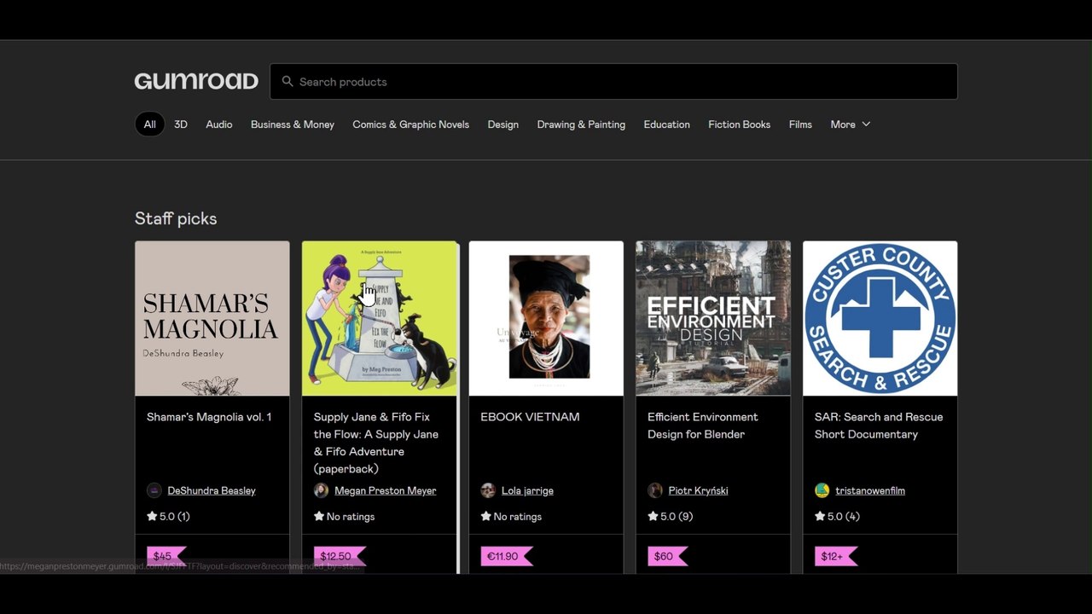Open the Films category
The height and width of the screenshot is (614, 1092).
click(800, 125)
